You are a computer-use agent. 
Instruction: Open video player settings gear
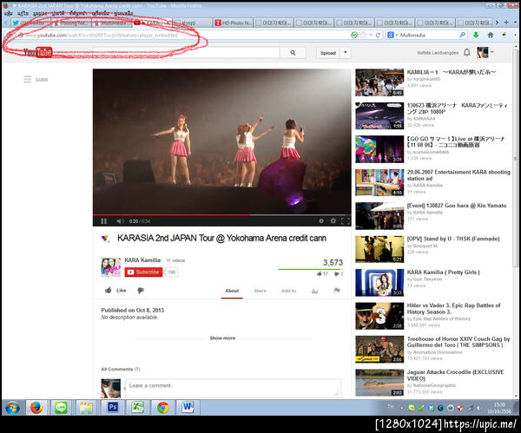click(333, 221)
